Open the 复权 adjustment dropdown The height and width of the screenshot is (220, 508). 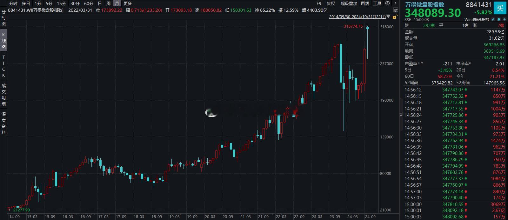pos(331,3)
